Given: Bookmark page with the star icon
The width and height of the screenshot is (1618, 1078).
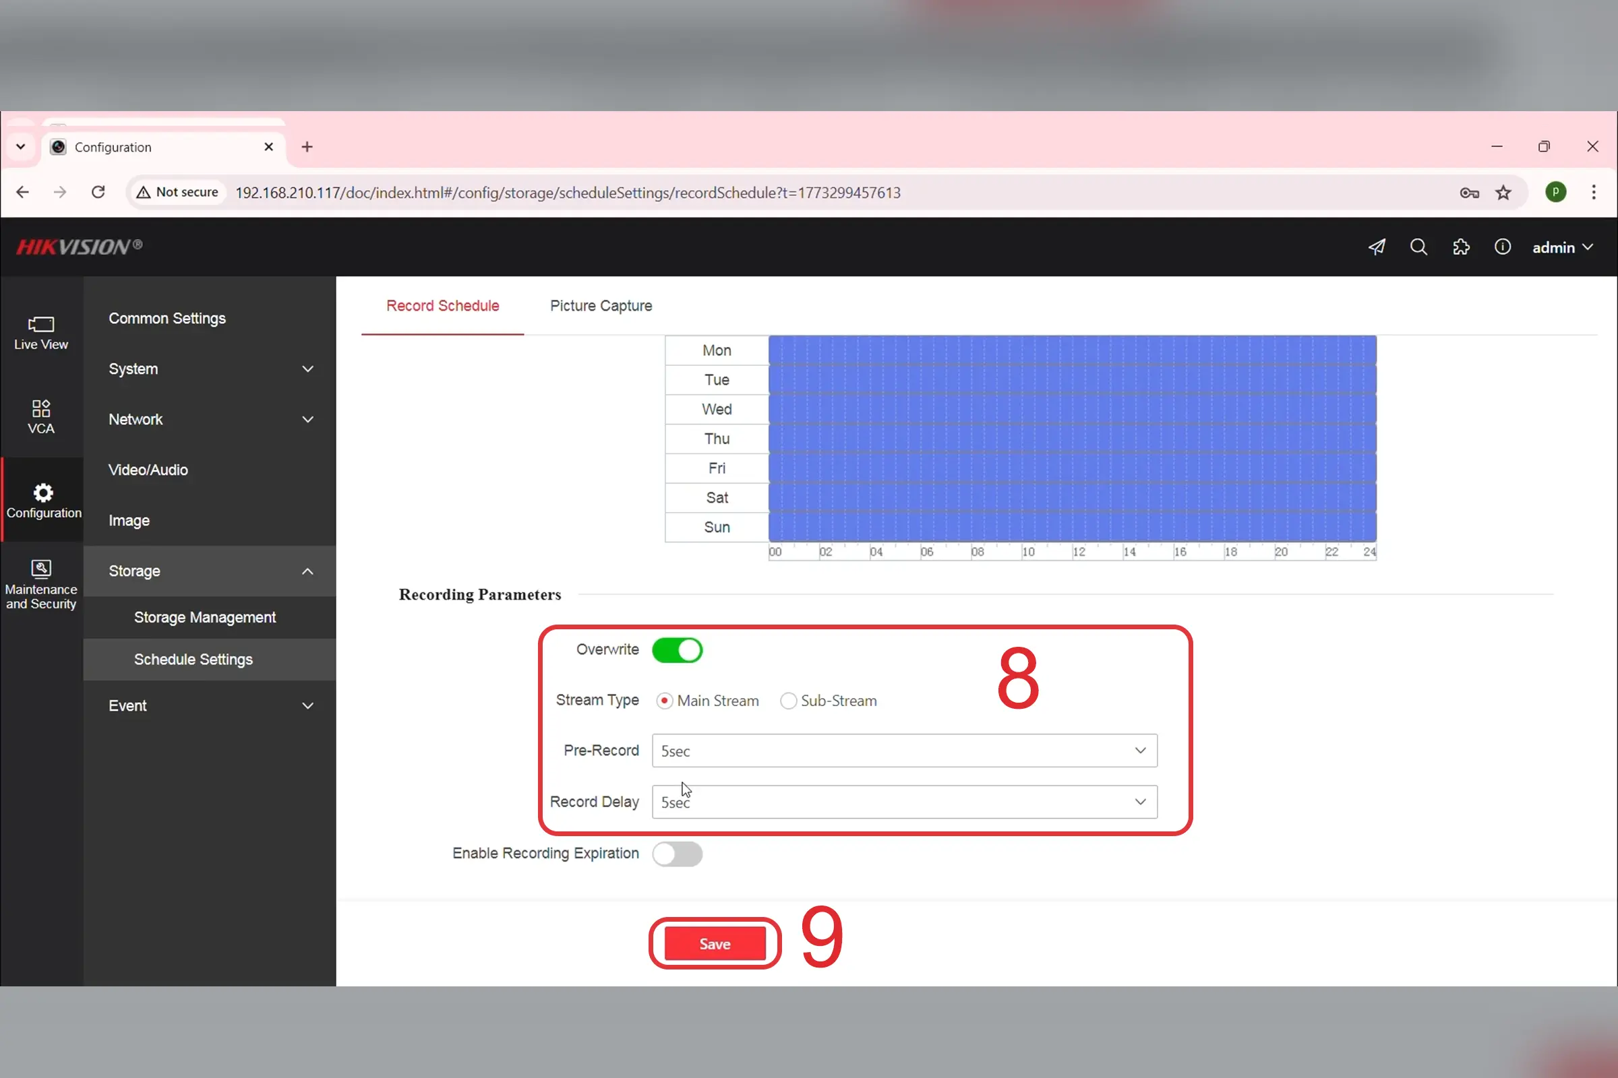Looking at the screenshot, I should [x=1504, y=193].
